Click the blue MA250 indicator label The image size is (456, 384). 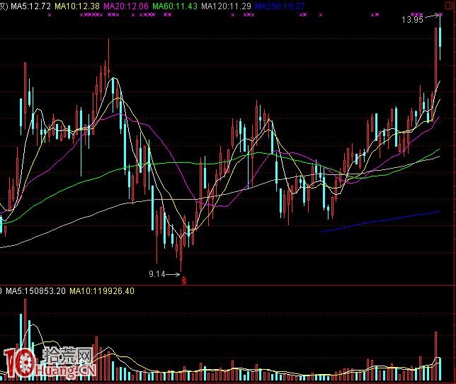pyautogui.click(x=280, y=6)
